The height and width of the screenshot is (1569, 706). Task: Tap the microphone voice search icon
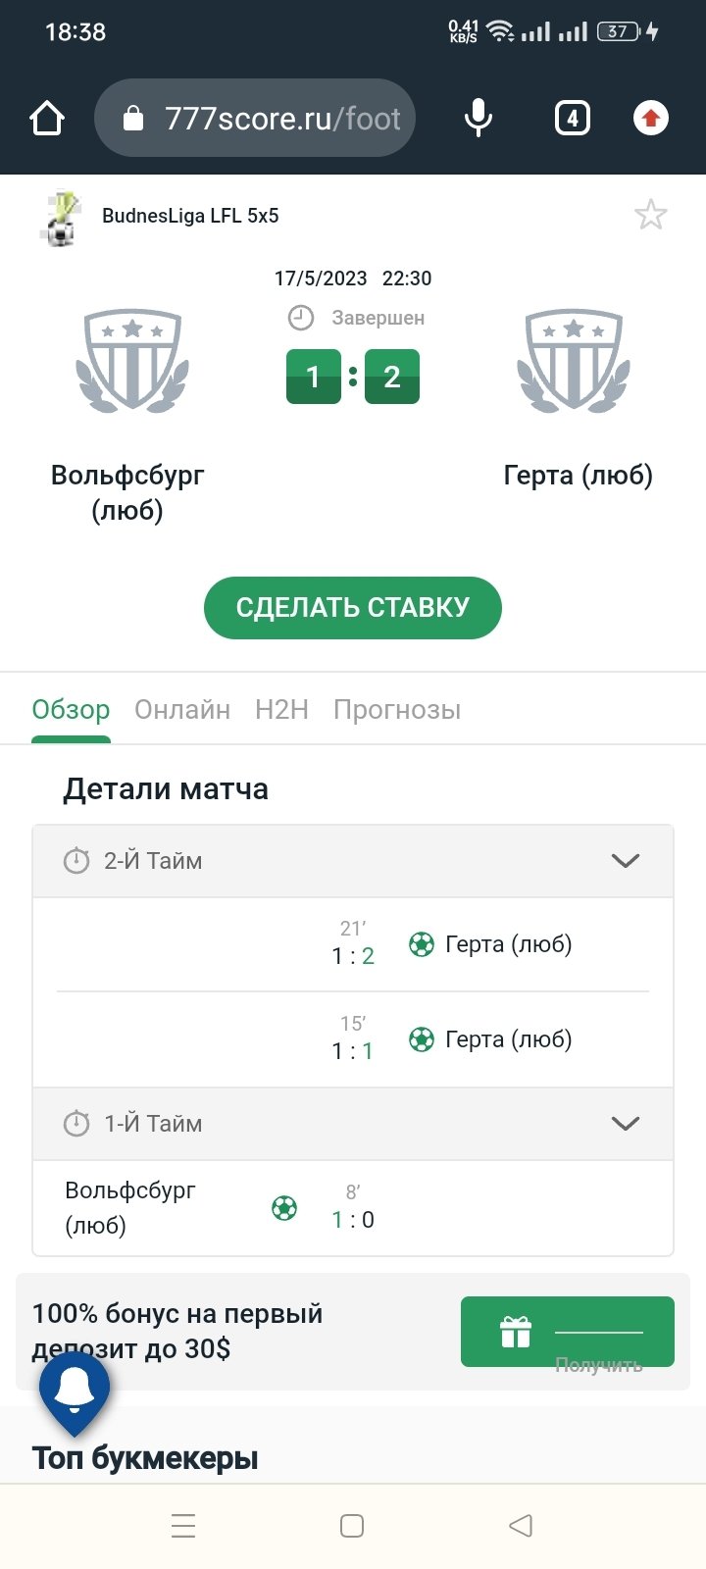click(479, 119)
